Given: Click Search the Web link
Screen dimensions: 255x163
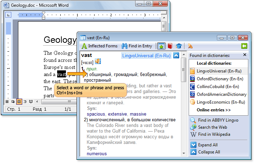Looking at the screenshot, I should 209,127.
